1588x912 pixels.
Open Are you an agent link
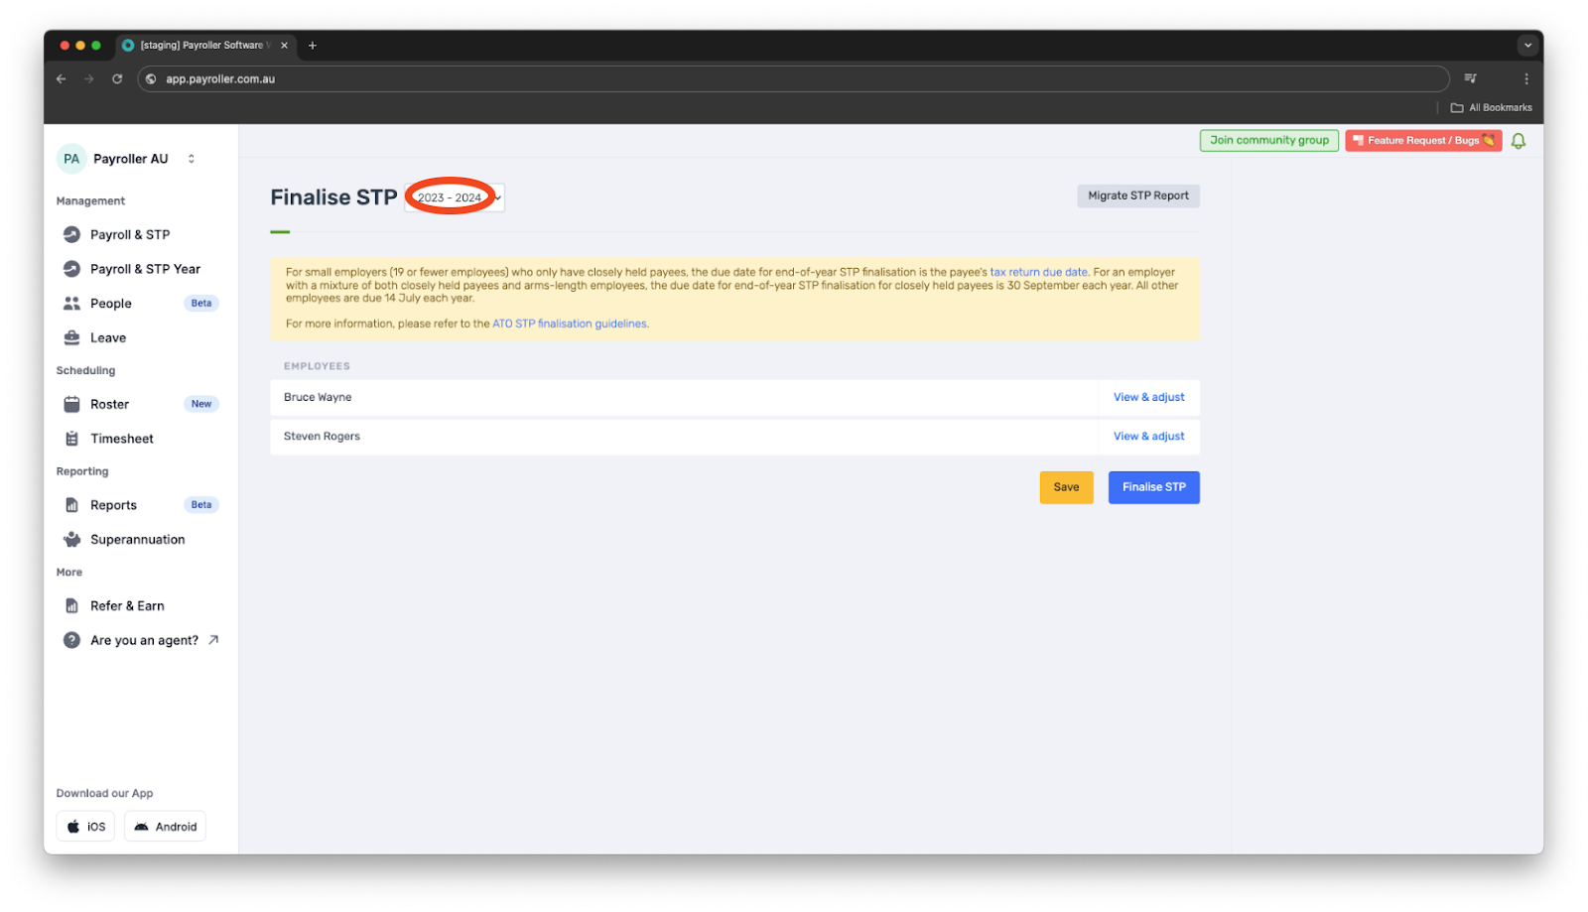143,640
